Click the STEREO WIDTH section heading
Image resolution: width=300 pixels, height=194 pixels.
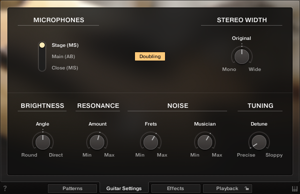click(242, 20)
